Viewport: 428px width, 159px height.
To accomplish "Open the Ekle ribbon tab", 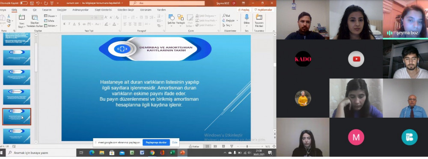I will coord(25,10).
